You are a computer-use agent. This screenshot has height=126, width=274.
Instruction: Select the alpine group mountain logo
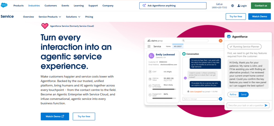pos(149,41)
